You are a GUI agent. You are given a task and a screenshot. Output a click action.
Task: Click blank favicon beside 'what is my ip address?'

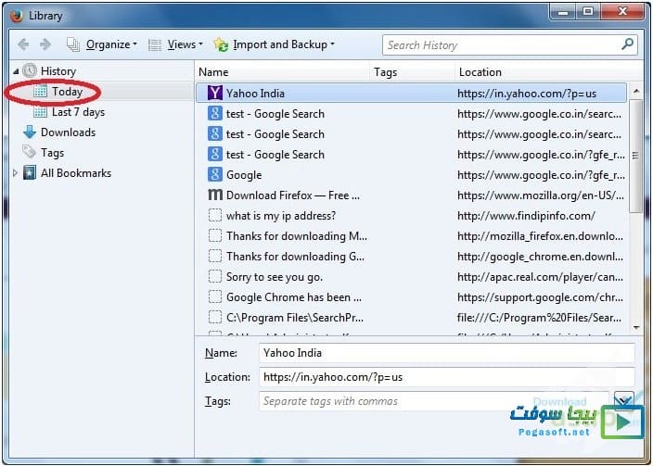215,215
